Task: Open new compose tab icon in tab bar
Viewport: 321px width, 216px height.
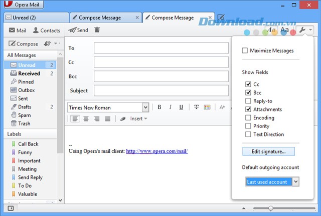Action: point(221,17)
